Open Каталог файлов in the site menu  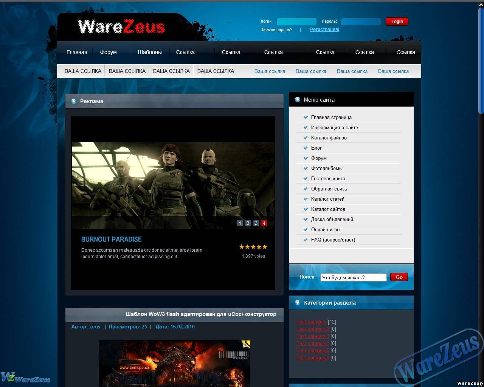tap(329, 138)
